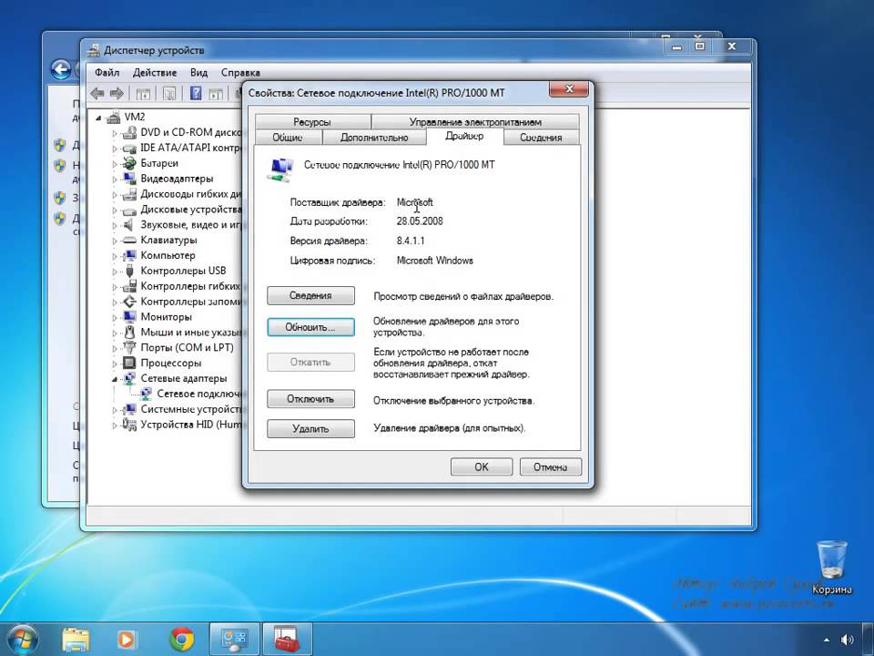The image size is (874, 656).
Task: Select the IDE ATA/ATAPI controllers item
Action: 190,148
